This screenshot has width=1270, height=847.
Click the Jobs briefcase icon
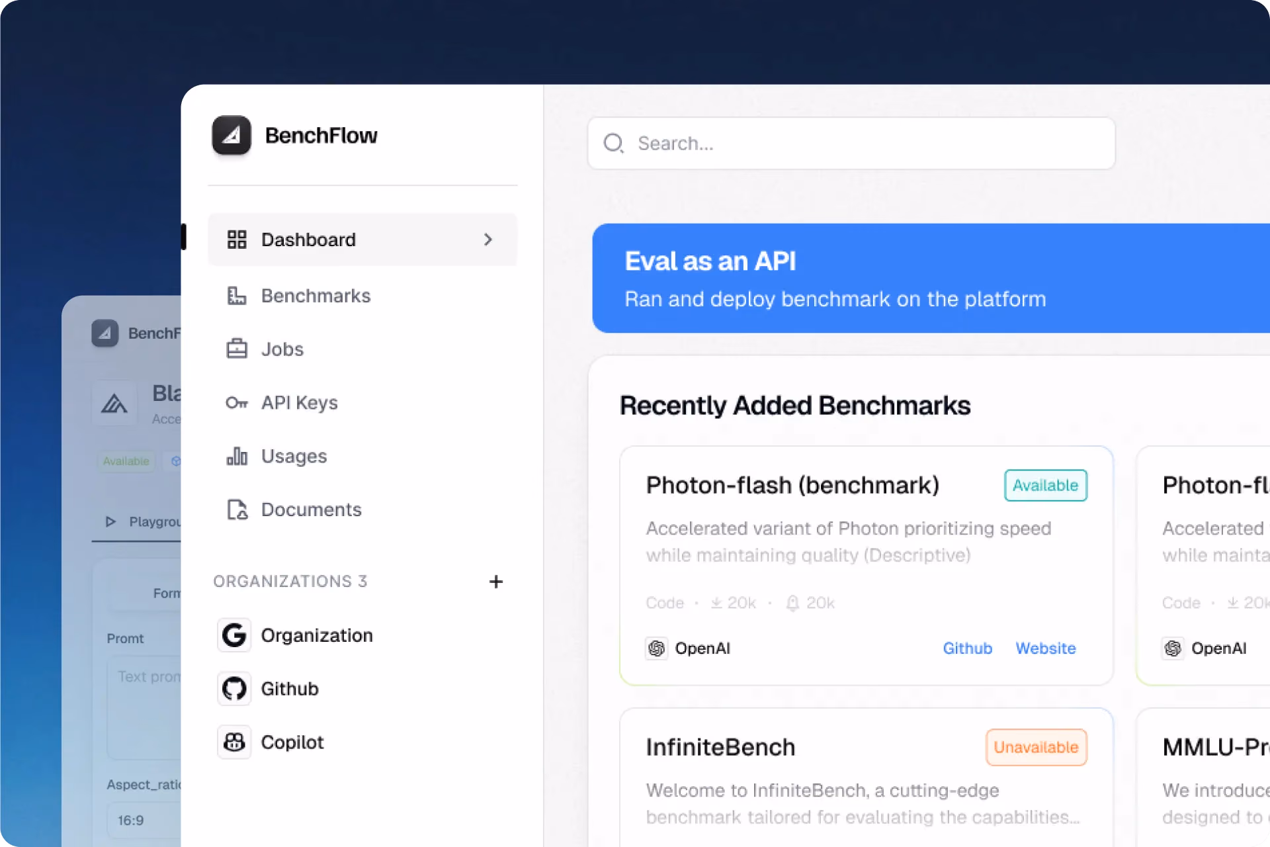237,349
